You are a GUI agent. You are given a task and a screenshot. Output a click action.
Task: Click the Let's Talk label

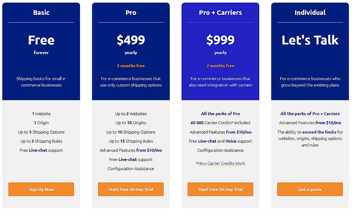[x=310, y=40]
